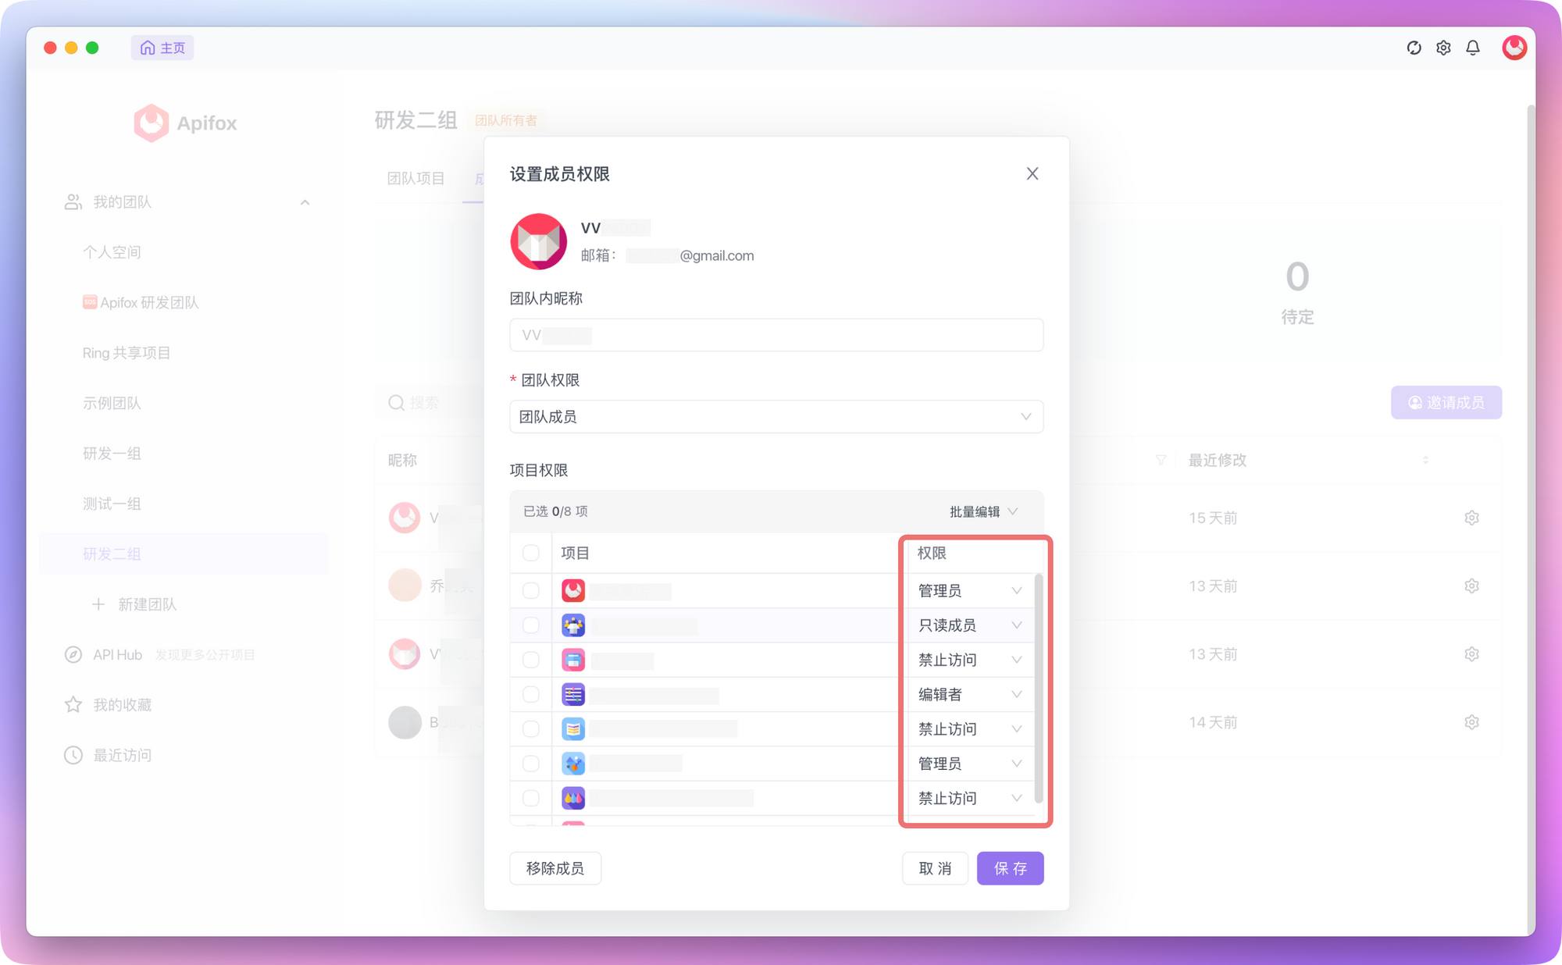Select 测试一组 in the sidebar
The image size is (1562, 965).
112,504
